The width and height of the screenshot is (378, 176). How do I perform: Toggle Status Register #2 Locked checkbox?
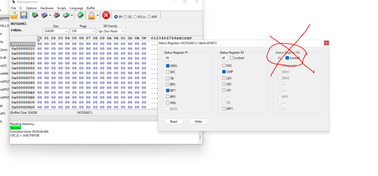232,58
